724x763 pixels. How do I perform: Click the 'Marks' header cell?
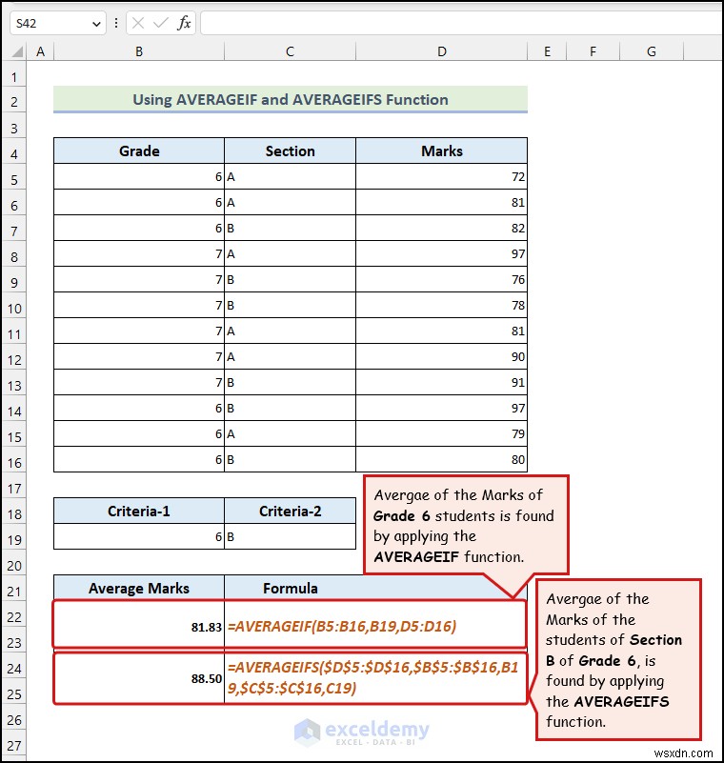(x=441, y=151)
